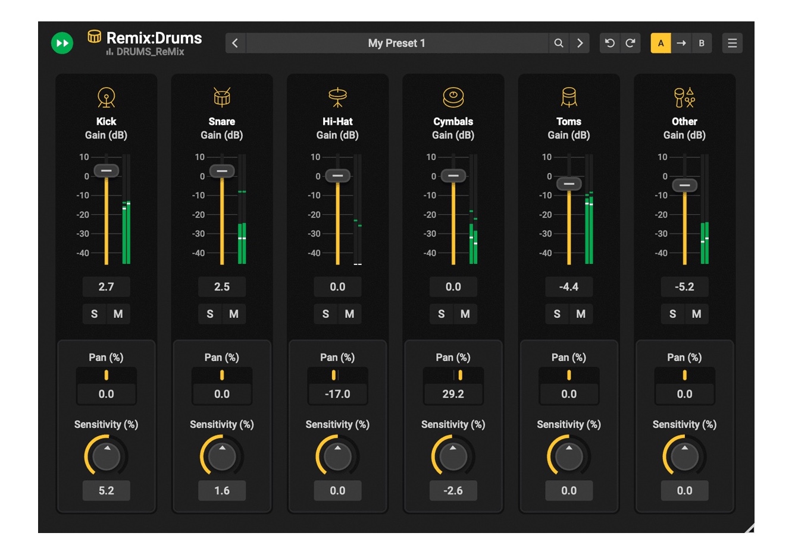
Task: Click the redo arrow icon
Action: [x=629, y=43]
